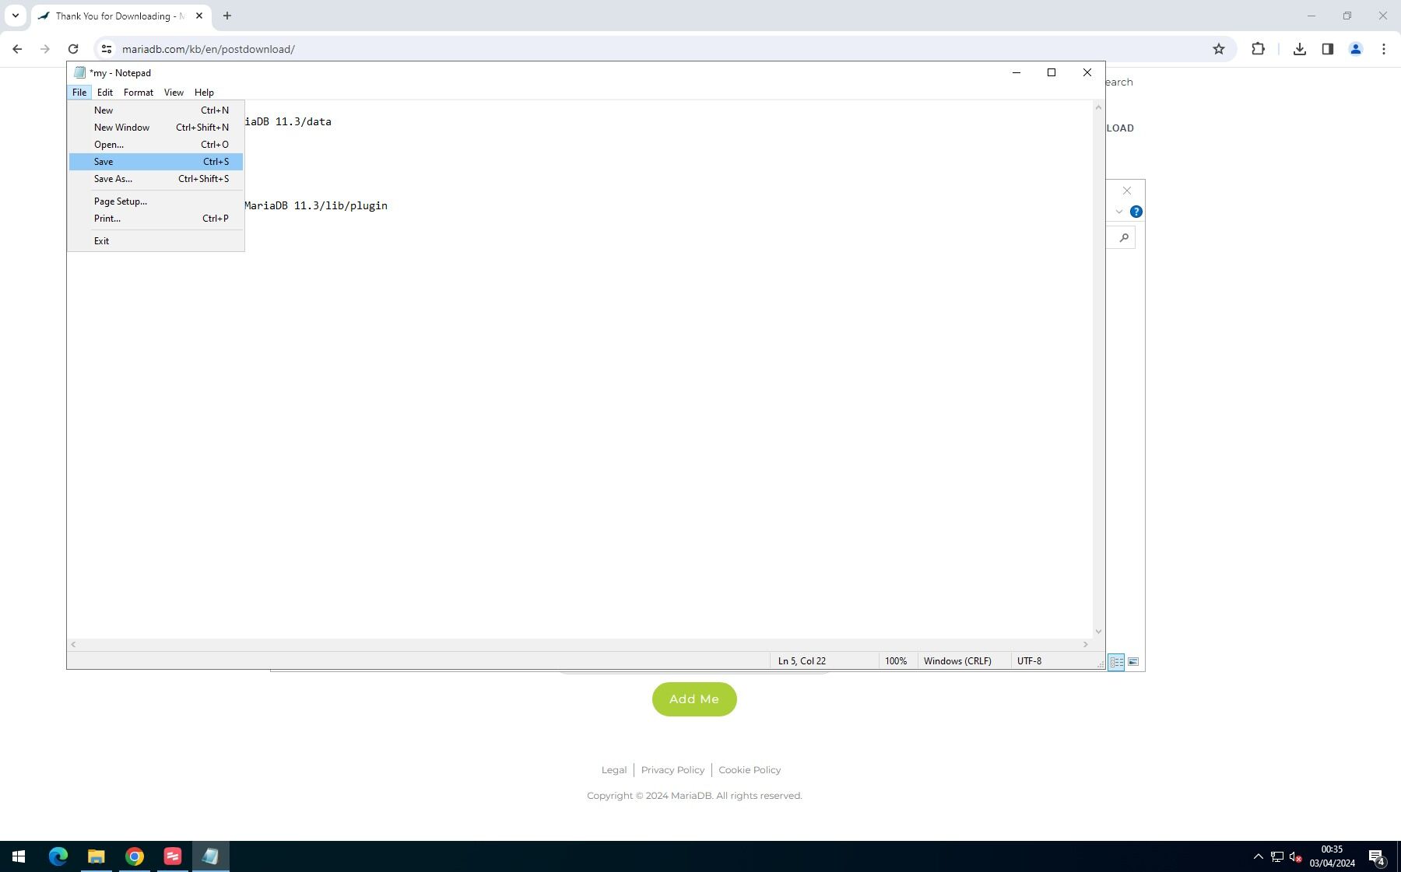The image size is (1401, 872).
Task: Open the muted volume tray icon
Action: click(1296, 856)
